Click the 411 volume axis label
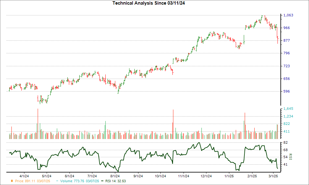309x185 pixels. click(287, 131)
